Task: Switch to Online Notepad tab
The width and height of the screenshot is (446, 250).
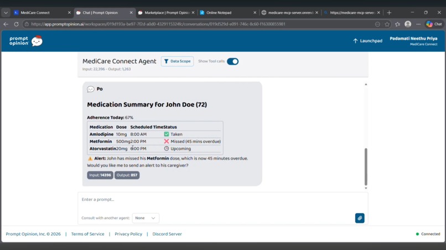Action: [x=227, y=13]
